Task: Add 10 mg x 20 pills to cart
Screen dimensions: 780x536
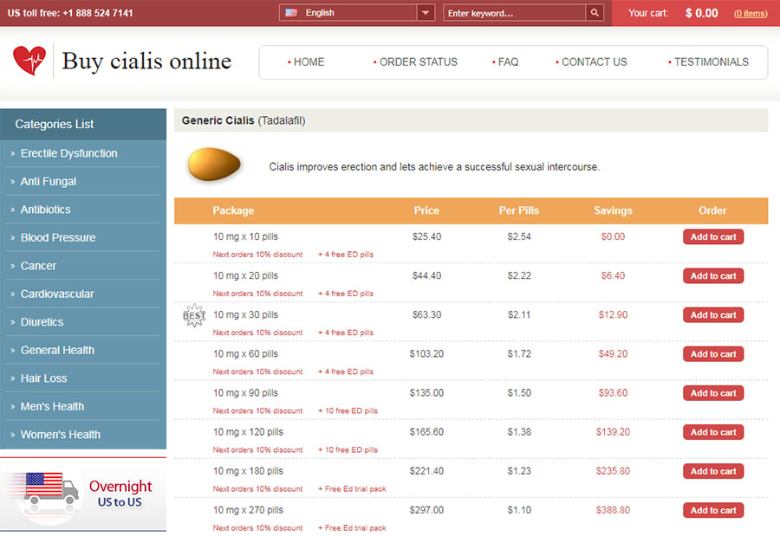Action: (713, 276)
